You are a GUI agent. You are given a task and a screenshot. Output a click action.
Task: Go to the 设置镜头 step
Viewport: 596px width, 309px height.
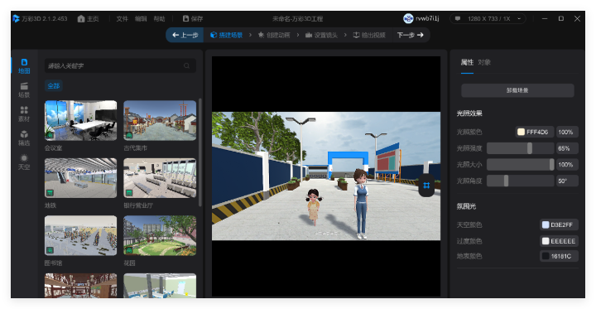(x=321, y=35)
